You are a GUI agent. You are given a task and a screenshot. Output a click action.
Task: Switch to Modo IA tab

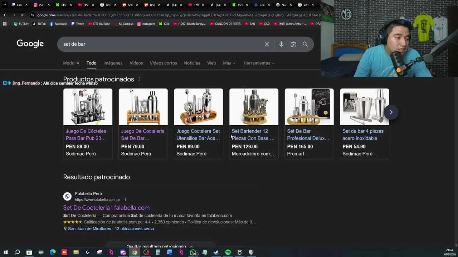point(71,63)
